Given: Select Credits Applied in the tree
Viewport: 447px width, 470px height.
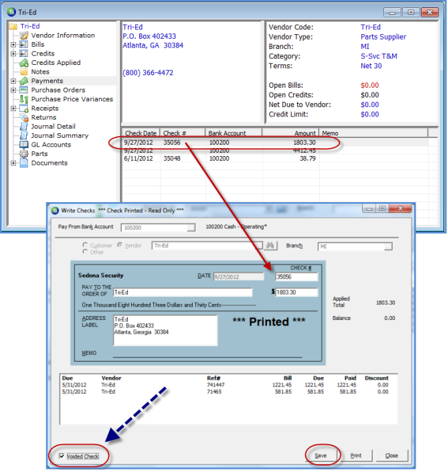Looking at the screenshot, I should [56, 63].
